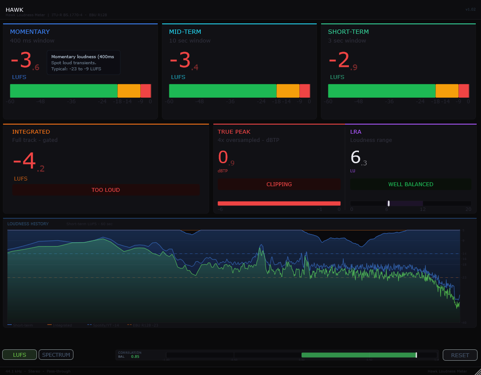Click the WELL BALANCED status indicator
Screen dimensions: 481x375
click(x=410, y=184)
